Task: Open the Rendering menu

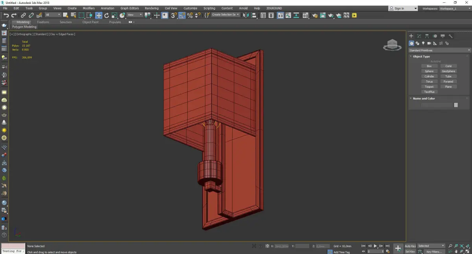Action: pyautogui.click(x=151, y=8)
